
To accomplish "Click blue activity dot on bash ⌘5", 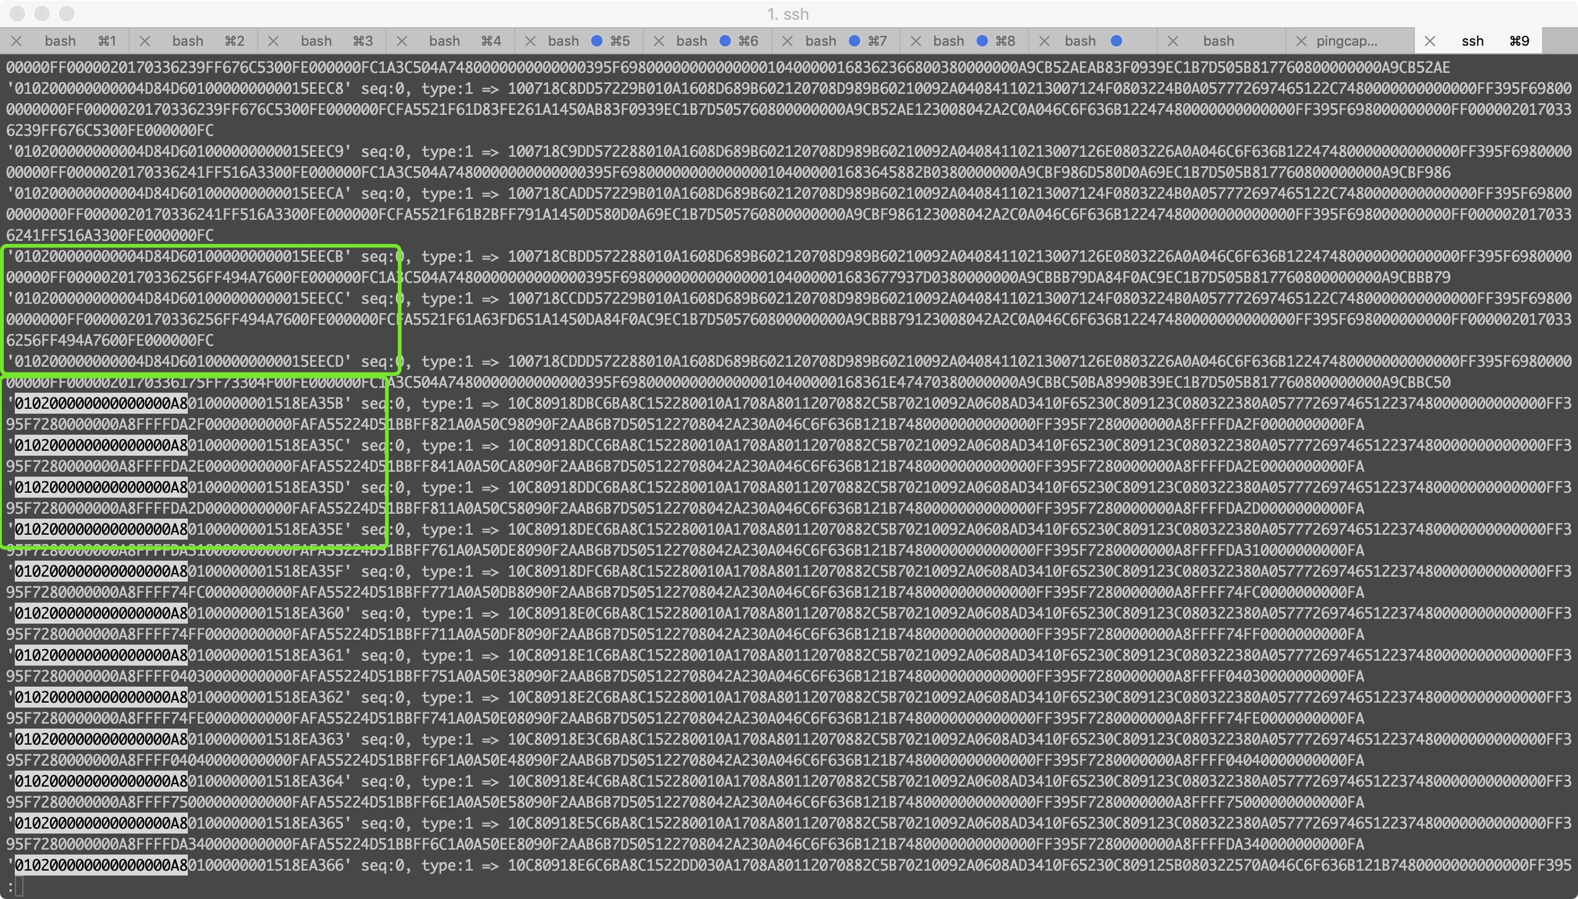I will click(596, 41).
